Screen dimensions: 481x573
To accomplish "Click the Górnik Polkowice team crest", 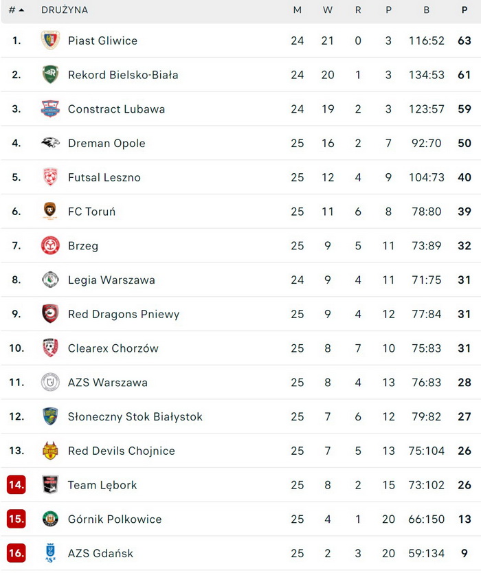I will (50, 519).
